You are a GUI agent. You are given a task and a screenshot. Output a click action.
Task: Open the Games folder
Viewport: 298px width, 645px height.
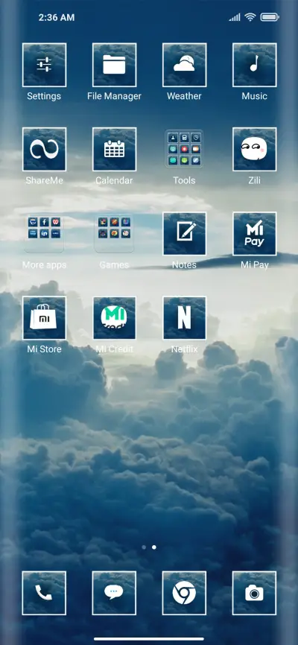click(114, 234)
